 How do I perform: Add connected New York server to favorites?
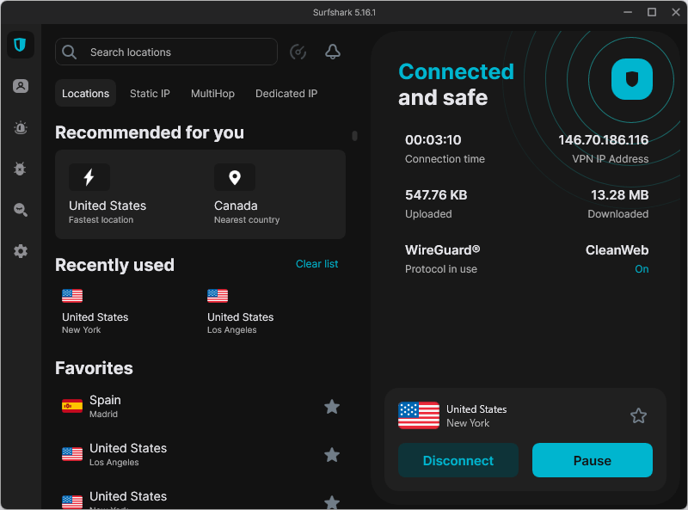[638, 415]
